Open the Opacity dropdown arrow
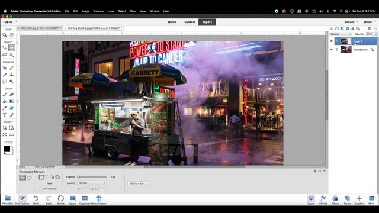Image resolution: width=379 pixels, height=213 pixels. (375, 34)
